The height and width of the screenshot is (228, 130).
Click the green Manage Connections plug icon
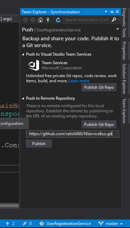coord(48,20)
